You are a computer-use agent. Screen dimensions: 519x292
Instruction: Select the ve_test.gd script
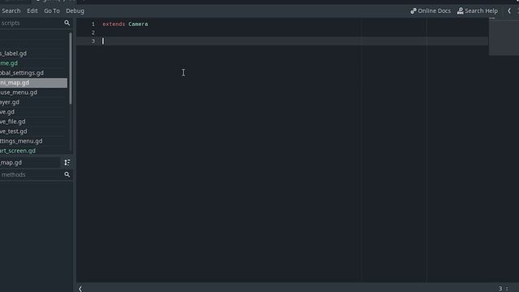(33, 131)
